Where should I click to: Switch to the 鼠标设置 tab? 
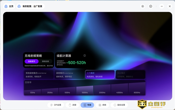pos(119,105)
